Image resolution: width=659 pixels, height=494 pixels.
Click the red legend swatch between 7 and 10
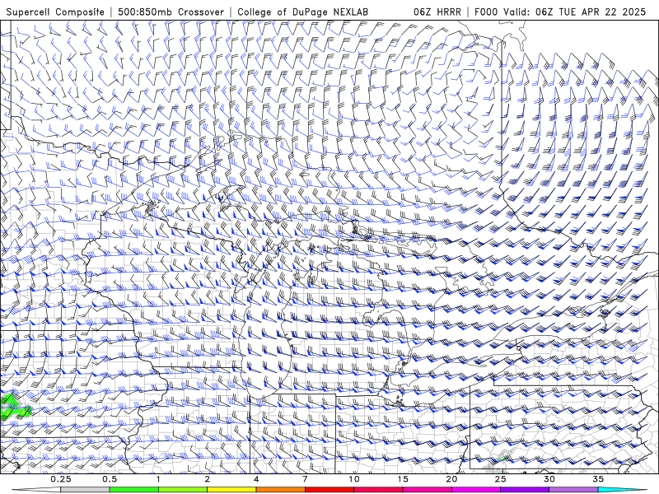click(x=329, y=490)
